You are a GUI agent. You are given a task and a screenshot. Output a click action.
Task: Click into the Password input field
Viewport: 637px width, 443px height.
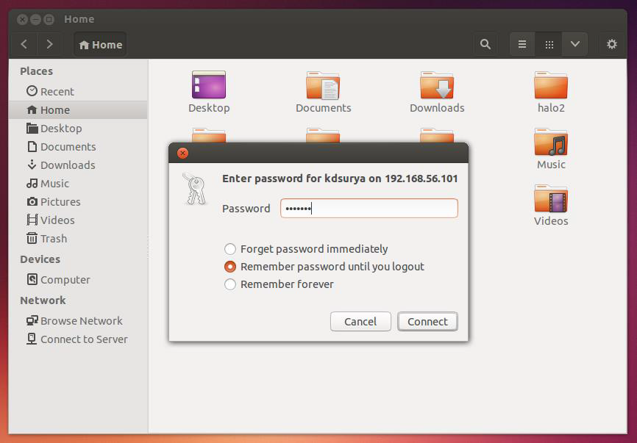click(x=369, y=209)
